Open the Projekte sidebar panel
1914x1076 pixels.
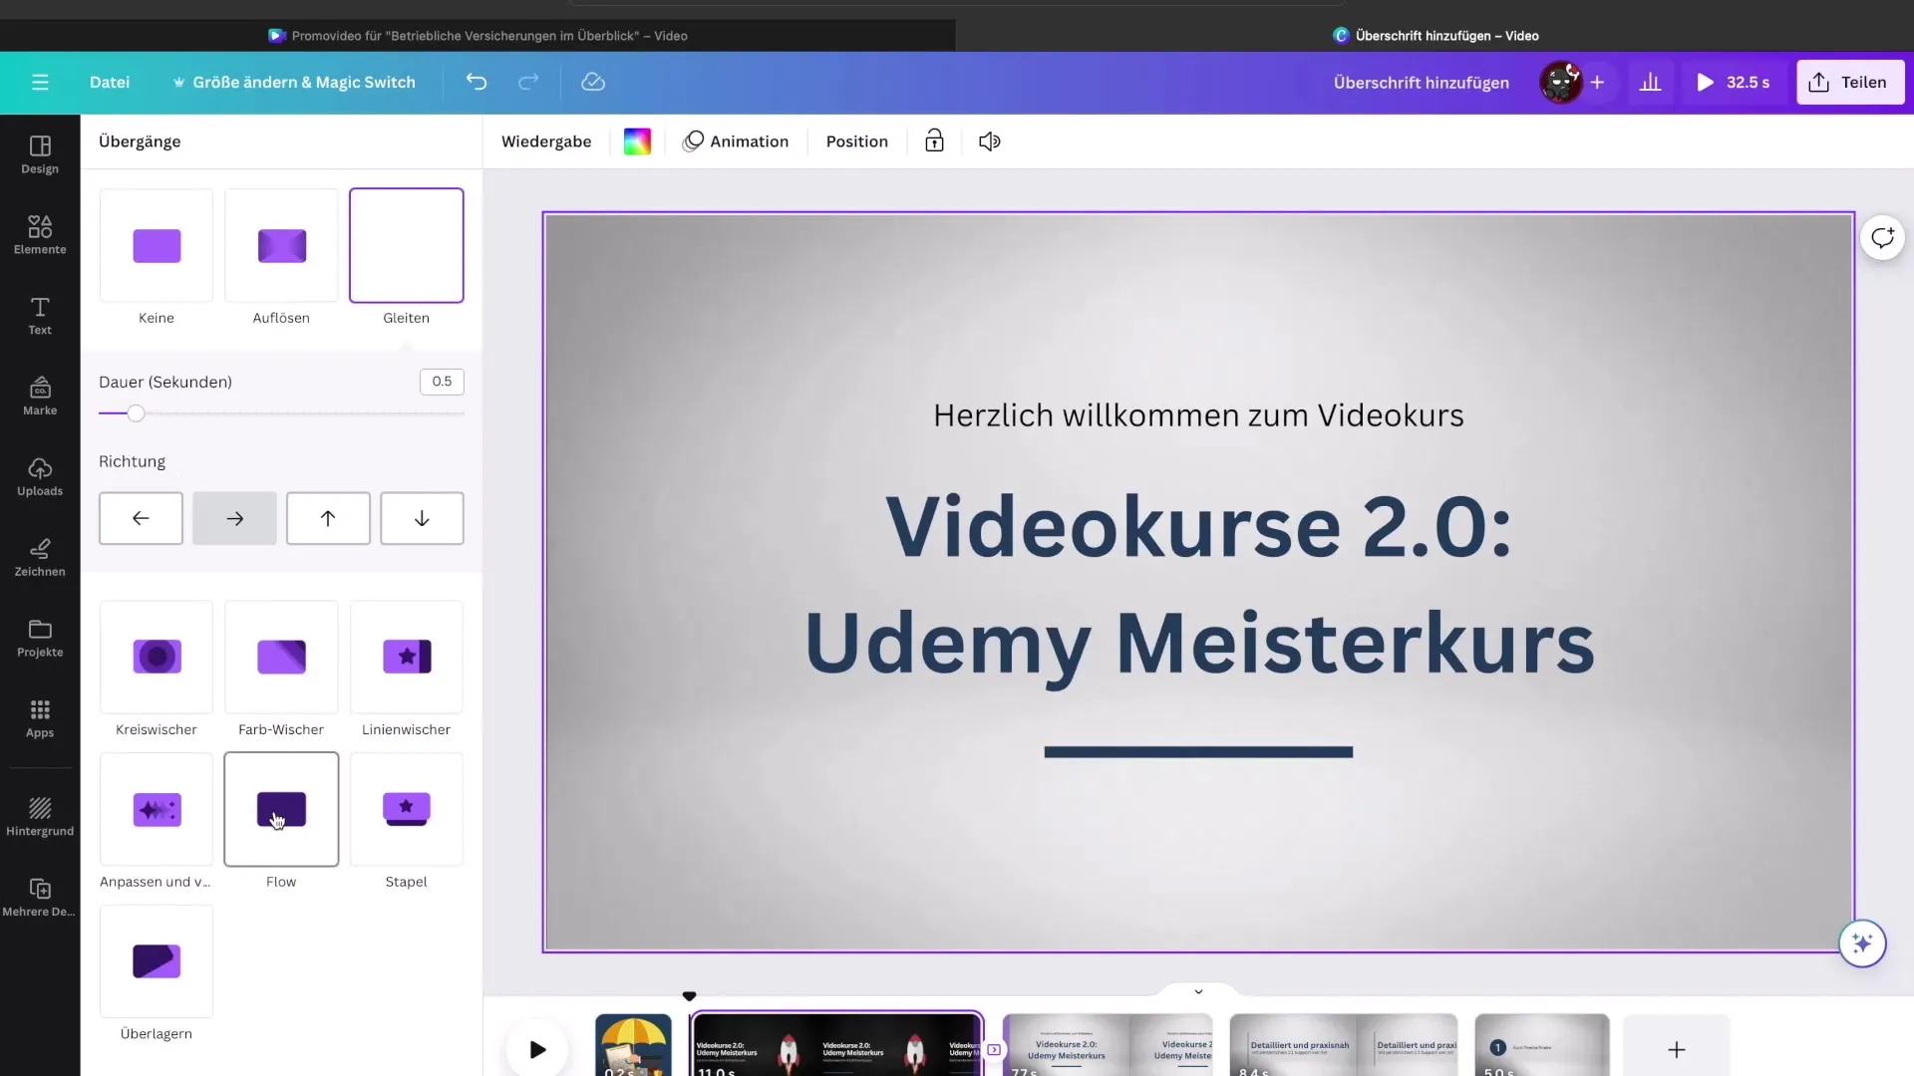[40, 640]
